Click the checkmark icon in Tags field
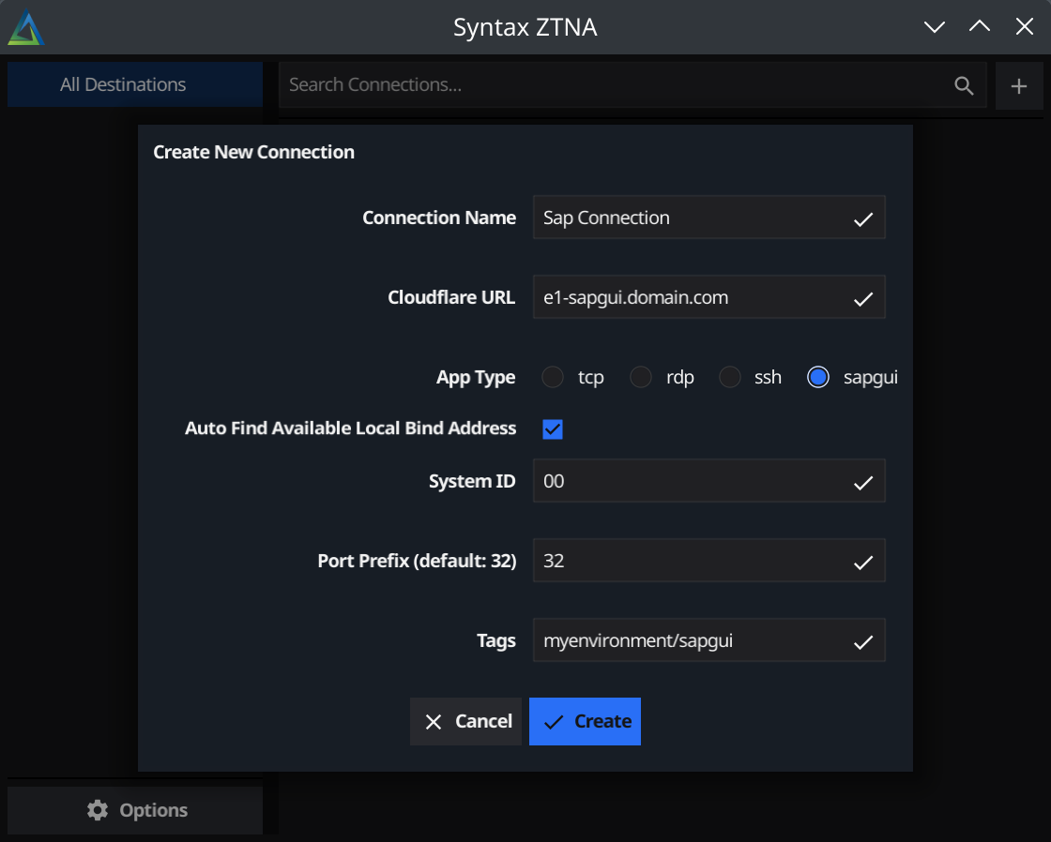Image resolution: width=1051 pixels, height=842 pixels. tap(861, 639)
